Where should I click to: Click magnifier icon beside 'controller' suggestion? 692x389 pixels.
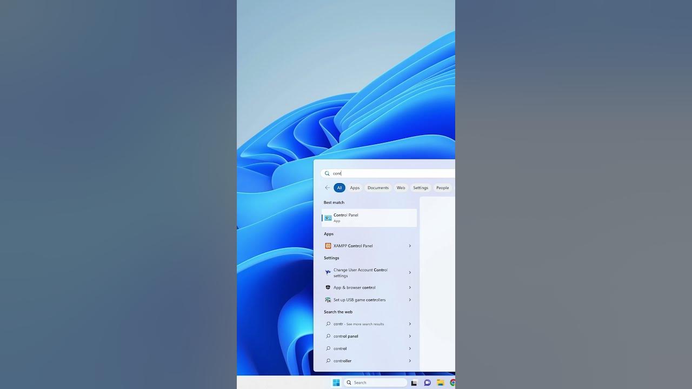coord(328,361)
